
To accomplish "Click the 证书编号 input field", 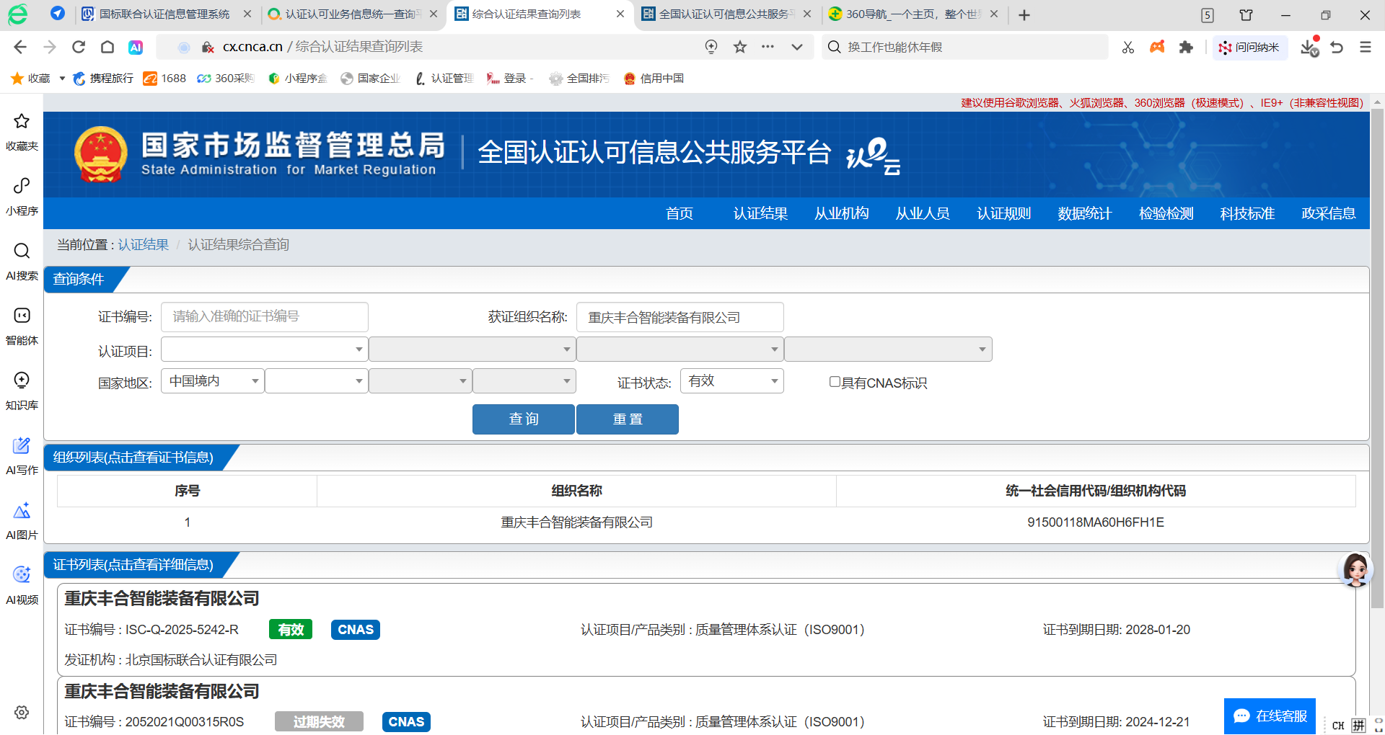I will [264, 317].
